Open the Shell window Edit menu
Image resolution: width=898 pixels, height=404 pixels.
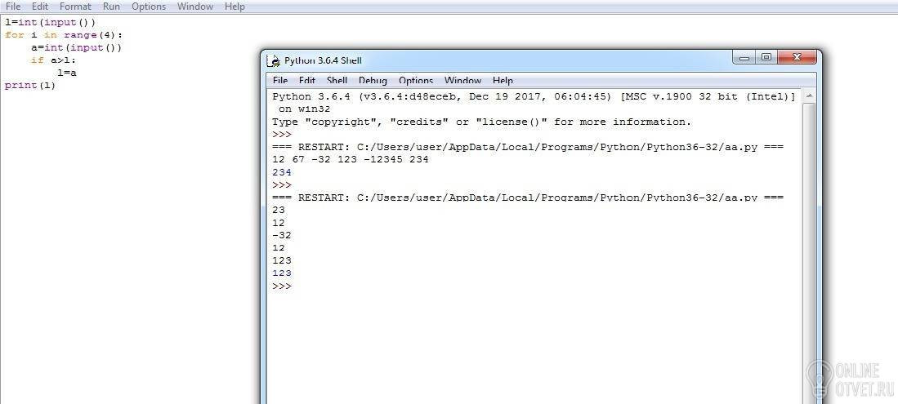307,80
